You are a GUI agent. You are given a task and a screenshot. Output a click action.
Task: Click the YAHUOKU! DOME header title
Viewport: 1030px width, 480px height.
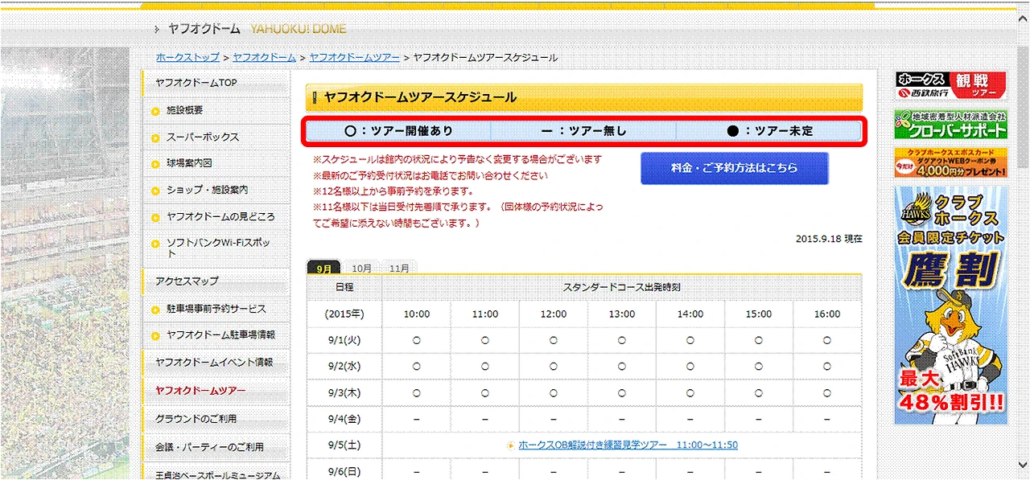pos(299,29)
